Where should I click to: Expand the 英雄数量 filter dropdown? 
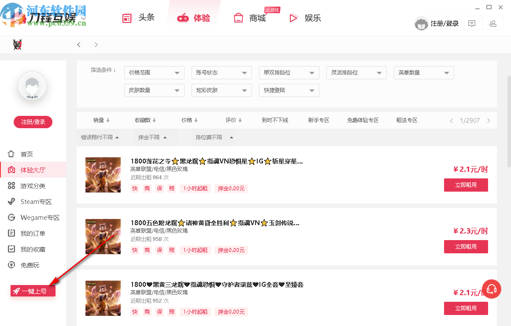(423, 73)
